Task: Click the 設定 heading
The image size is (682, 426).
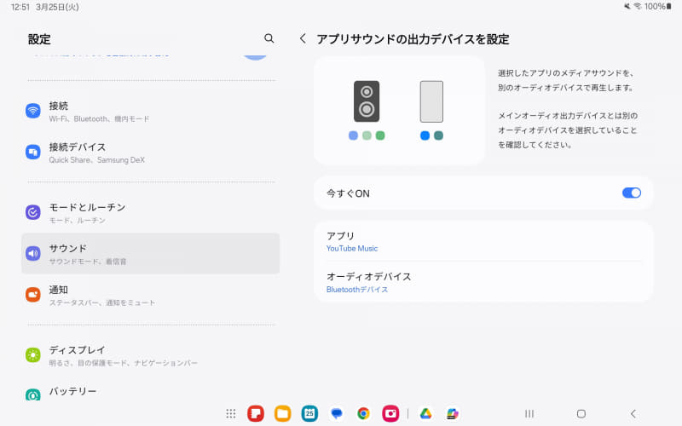Action: click(x=39, y=39)
